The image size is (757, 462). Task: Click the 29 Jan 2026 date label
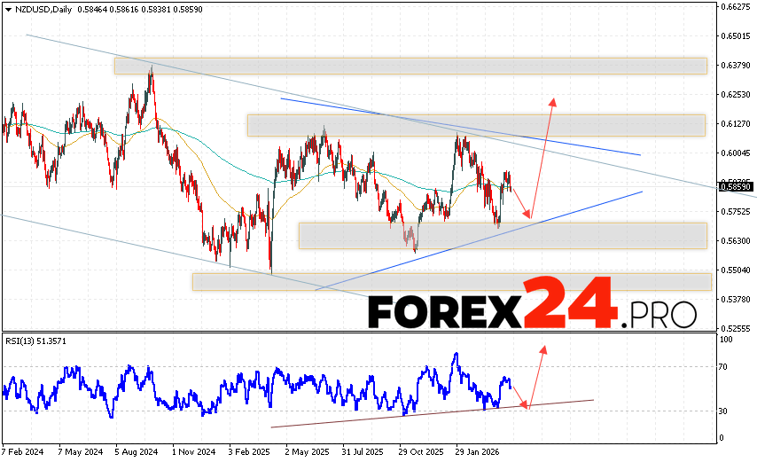point(474,451)
